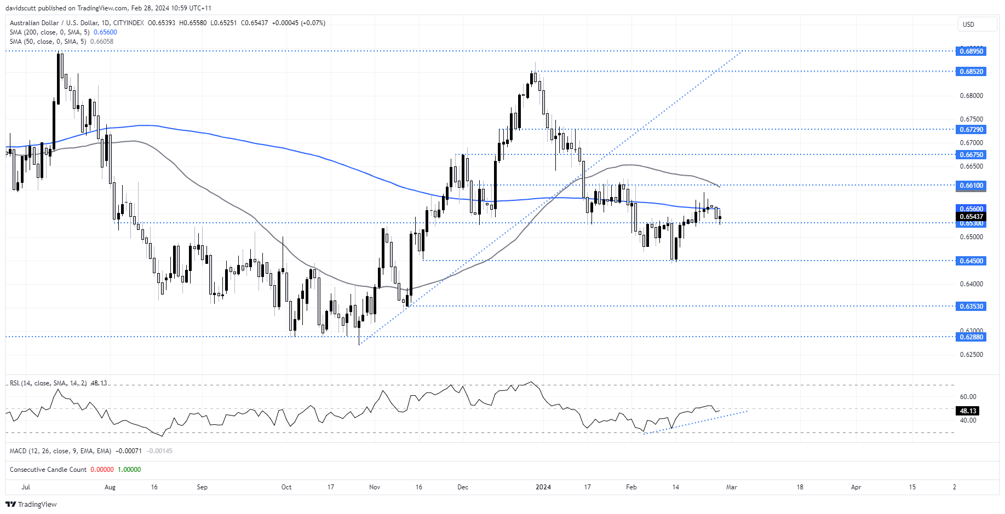Click the SMA 200 value 0.65600 in legend
This screenshot has width=1005, height=514.
tap(105, 32)
